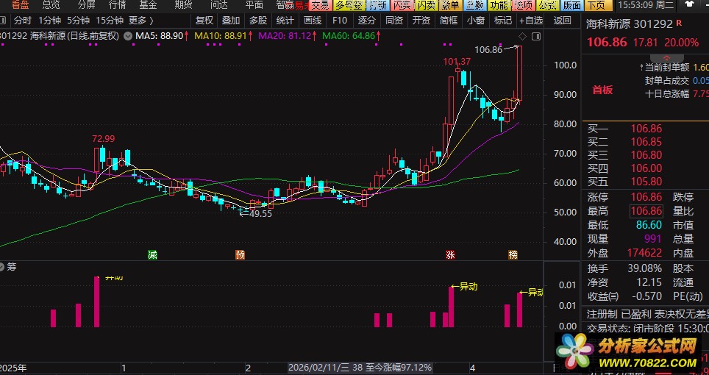The image size is (709, 375).
Task: Expand the indicator dropdown next to 海科新源(日线.前复权)
Action: 129,35
